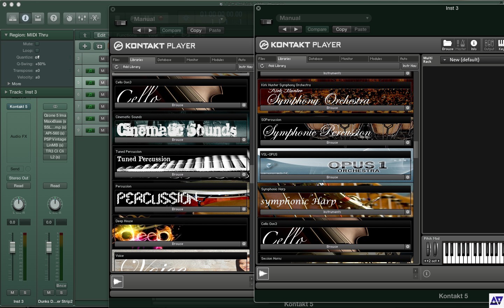Click Browse under Symphonic Percussion library
Viewport: 504px width, 308px height.
click(x=332, y=143)
